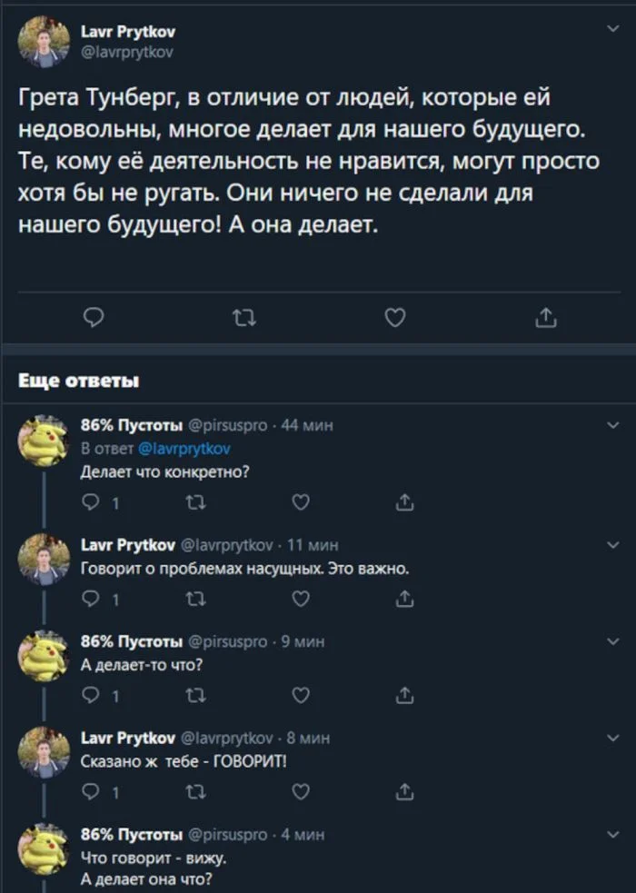Open the @lavrprytkov mention link

184,448
